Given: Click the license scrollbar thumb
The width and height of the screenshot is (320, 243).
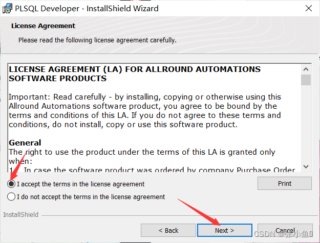Looking at the screenshot, I should coord(306,80).
